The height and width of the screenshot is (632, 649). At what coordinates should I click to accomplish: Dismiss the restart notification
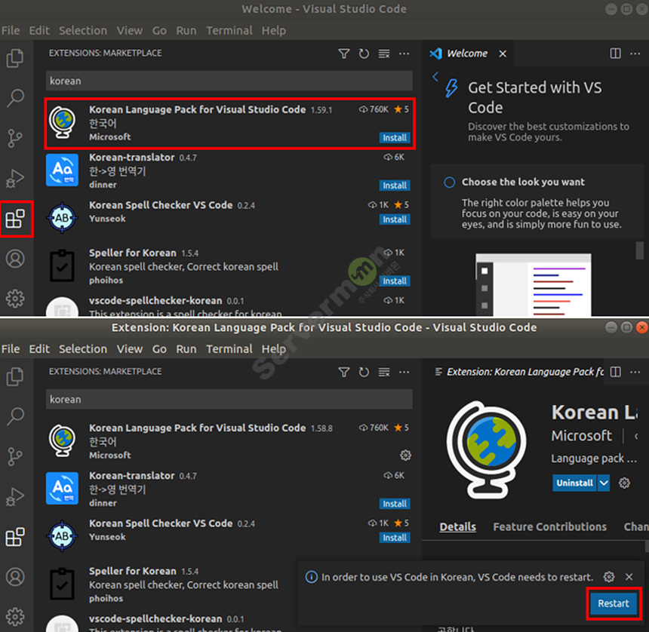click(629, 577)
